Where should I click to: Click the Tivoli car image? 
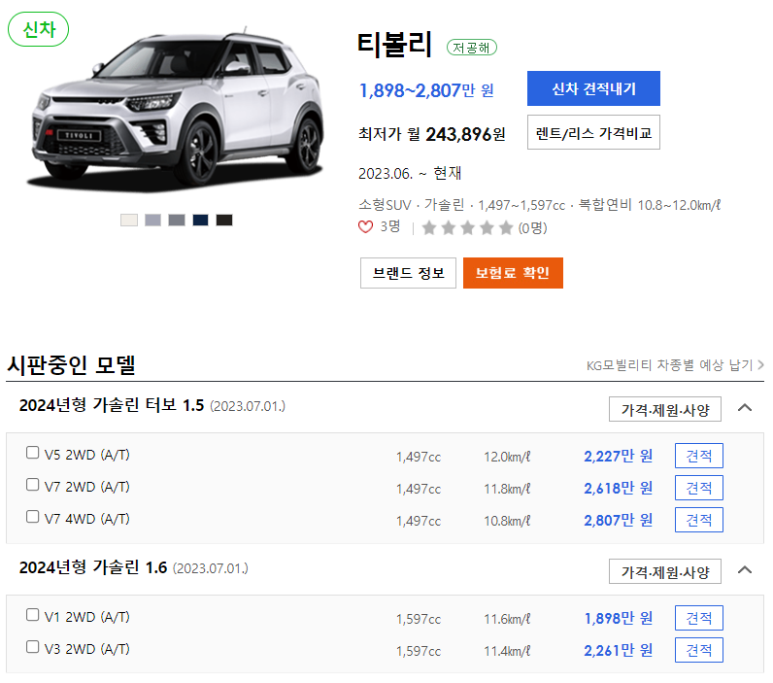pyautogui.click(x=178, y=110)
